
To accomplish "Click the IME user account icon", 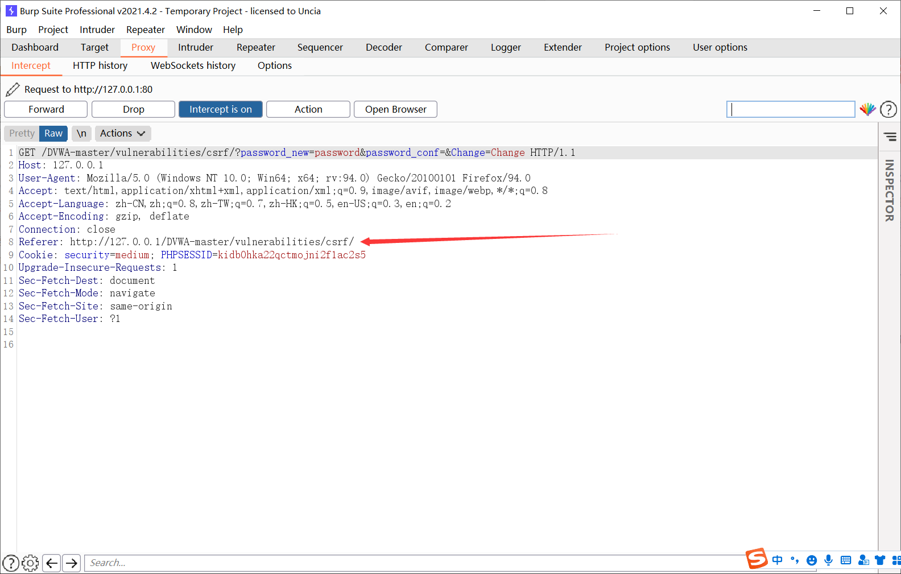I will [x=863, y=560].
